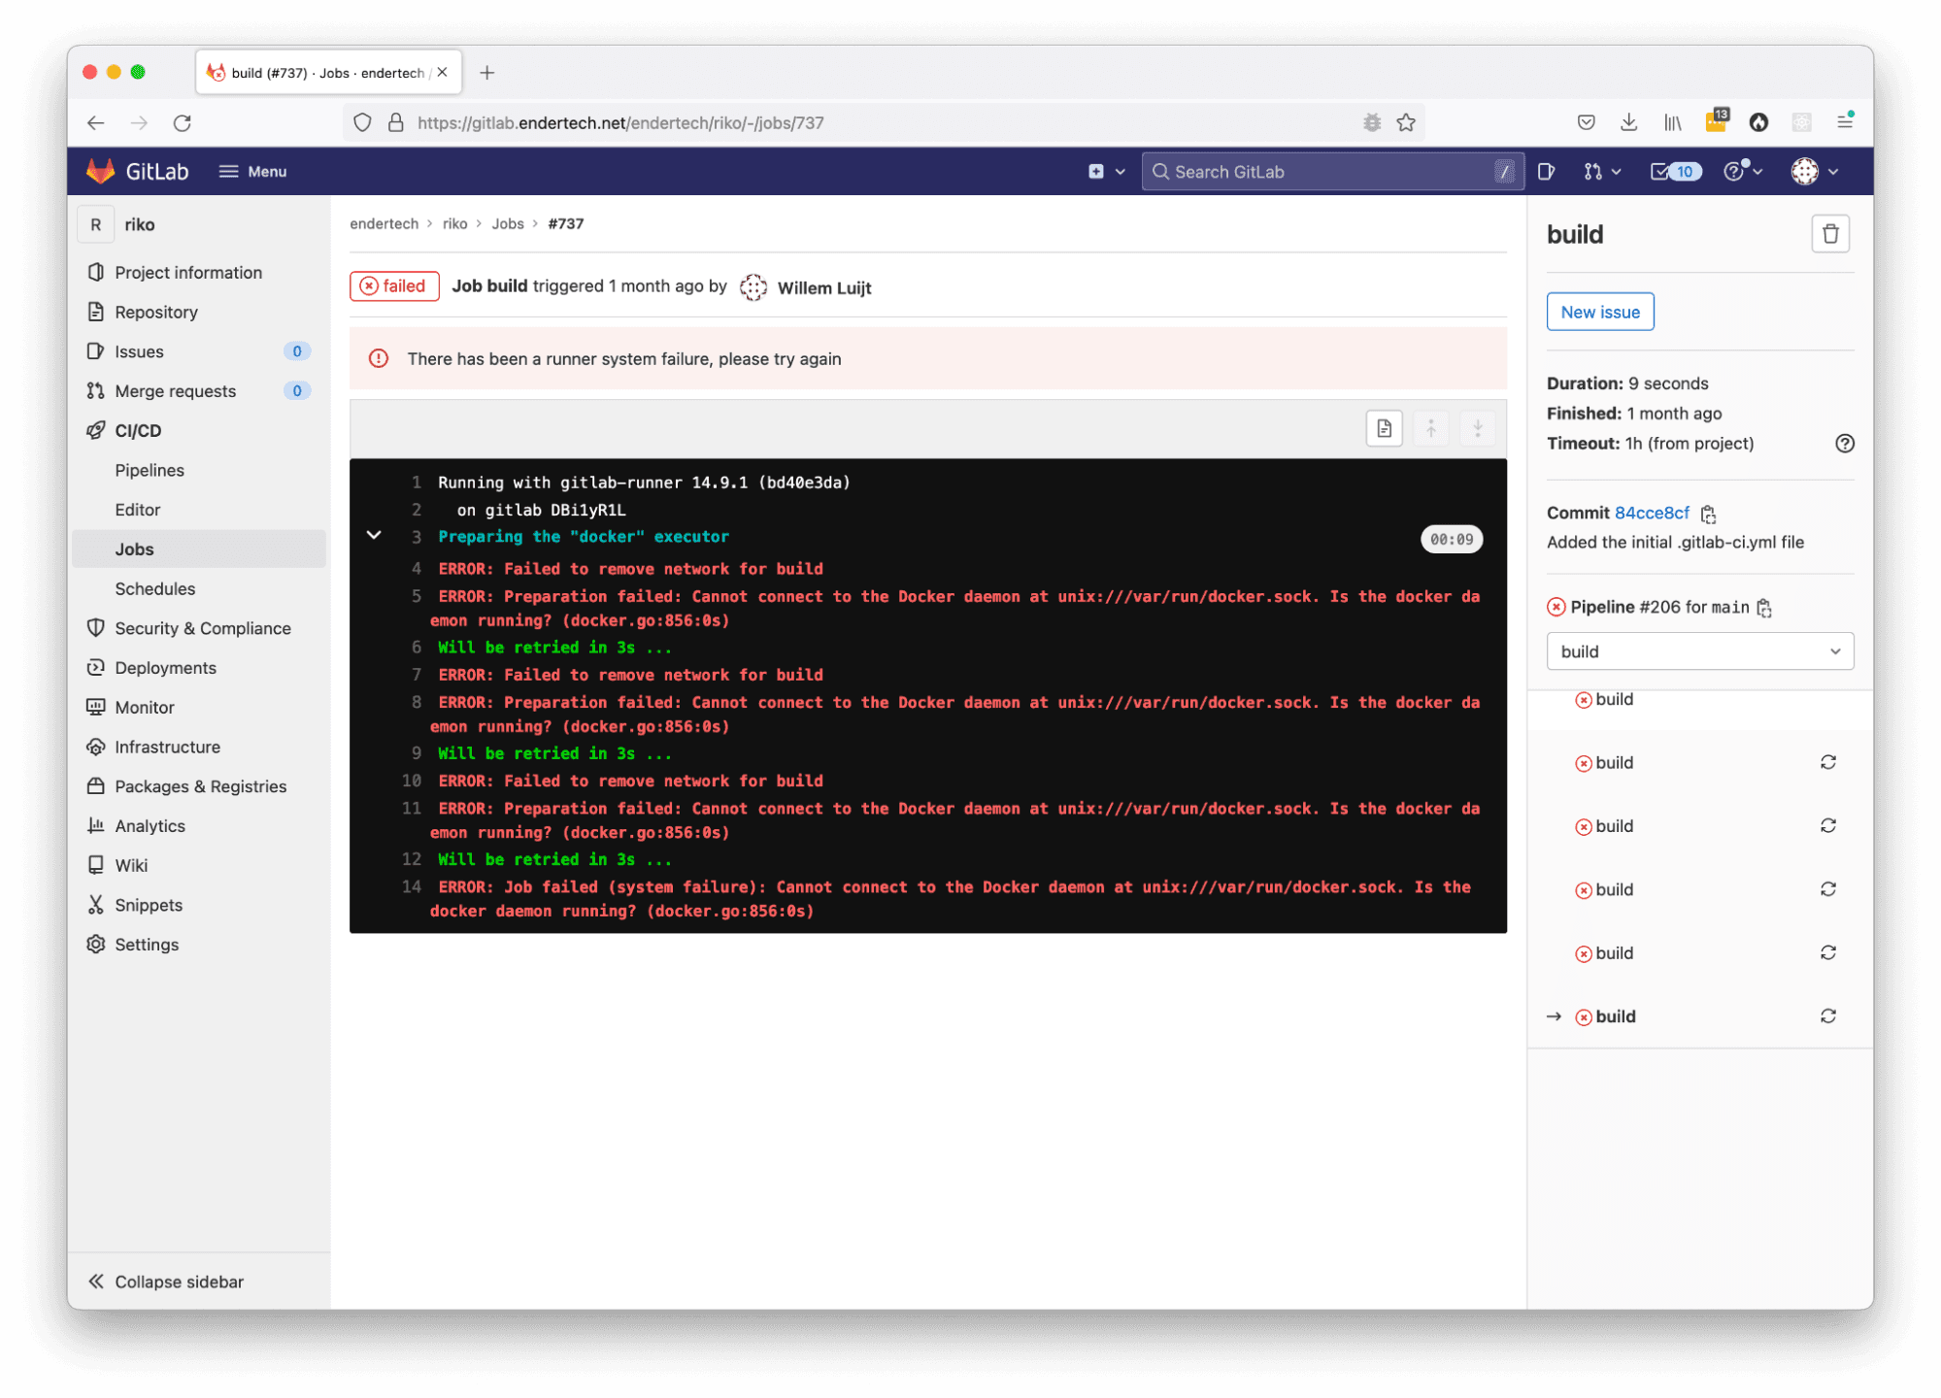
Task: Click the trash icon to erase job log
Action: click(1829, 234)
